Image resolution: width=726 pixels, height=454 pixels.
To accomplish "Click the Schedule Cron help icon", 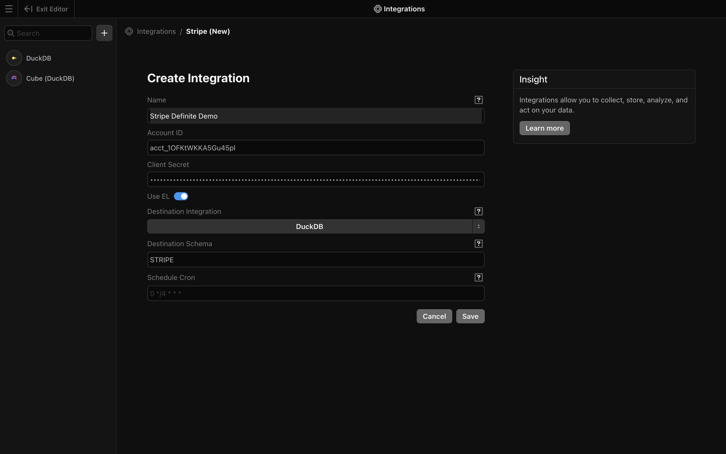I will click(478, 277).
